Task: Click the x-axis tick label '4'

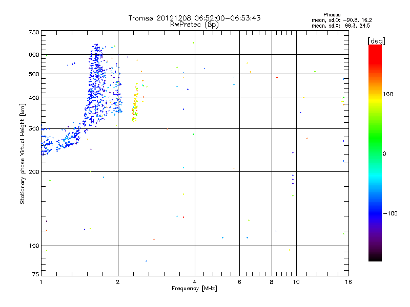Action: click(195, 282)
